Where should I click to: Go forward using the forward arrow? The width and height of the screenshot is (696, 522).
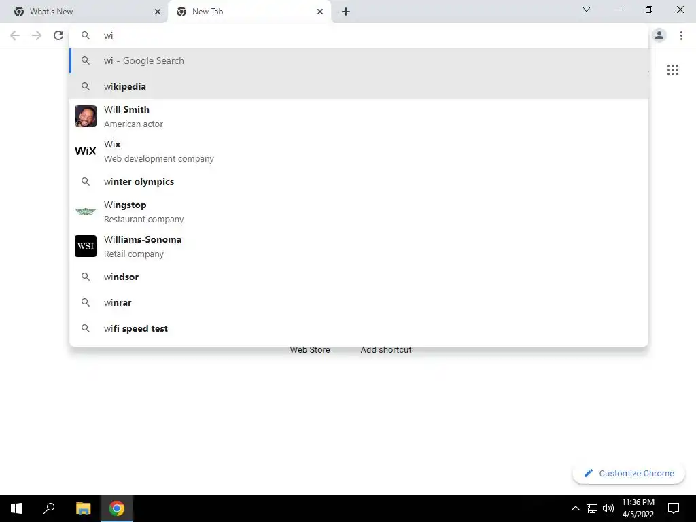pos(37,35)
